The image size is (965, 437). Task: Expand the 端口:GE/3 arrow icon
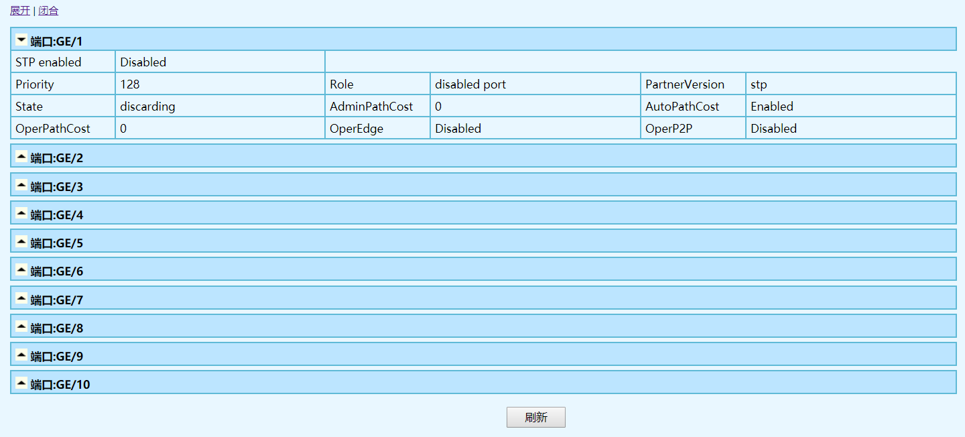point(21,185)
